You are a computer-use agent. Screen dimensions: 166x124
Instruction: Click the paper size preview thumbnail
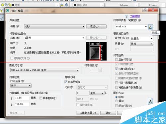pyautogui.click(x=96, y=51)
